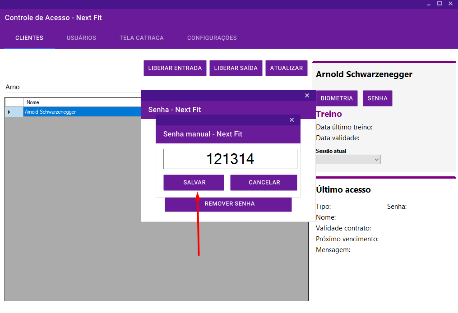Screen dimensions: 458x313
Task: Refresh list with Atualizar button
Action: (286, 68)
